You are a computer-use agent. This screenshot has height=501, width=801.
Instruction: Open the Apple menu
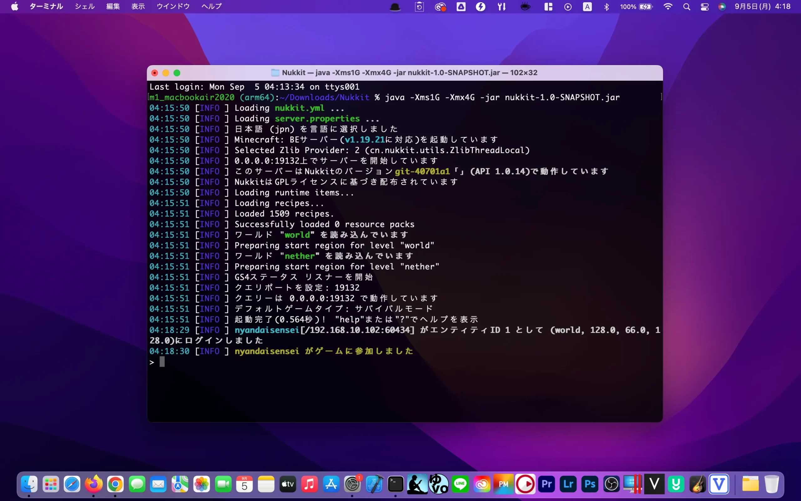[x=15, y=7]
